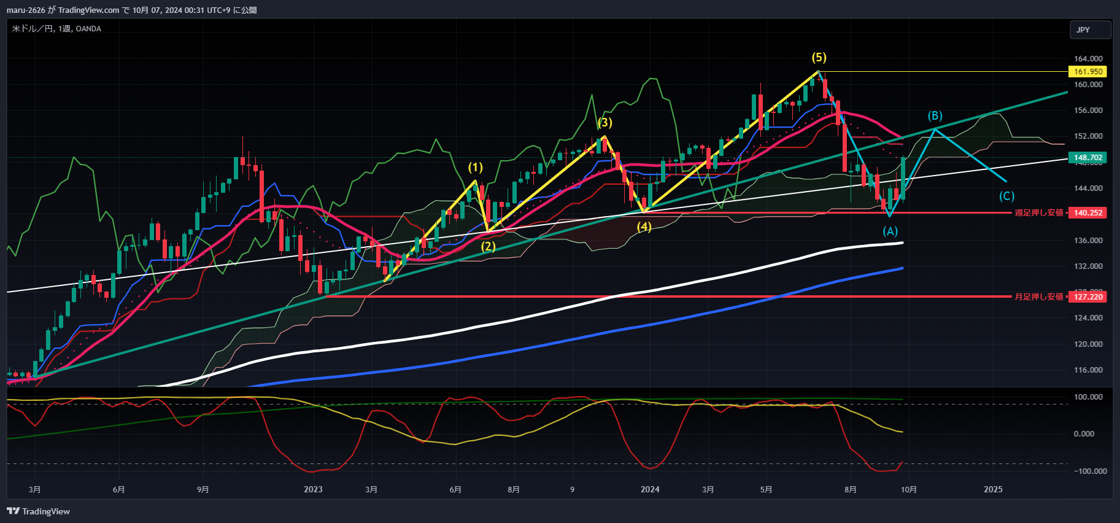1120x523 pixels.
Task: Click the 10月 time axis label
Action: point(909,489)
